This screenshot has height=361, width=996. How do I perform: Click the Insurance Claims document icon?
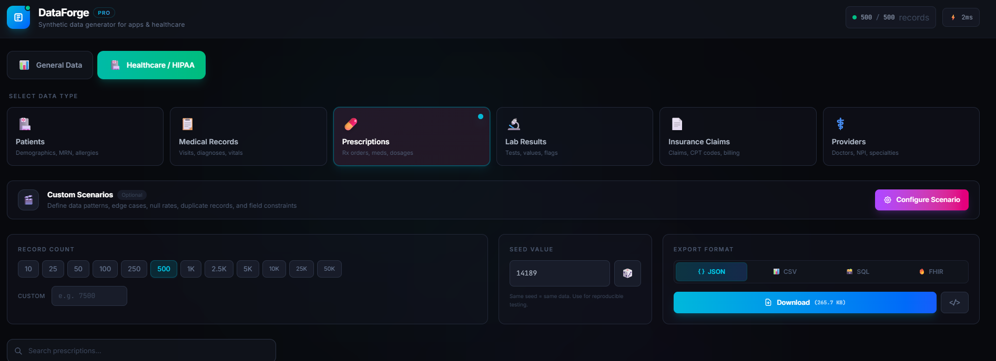coord(677,124)
